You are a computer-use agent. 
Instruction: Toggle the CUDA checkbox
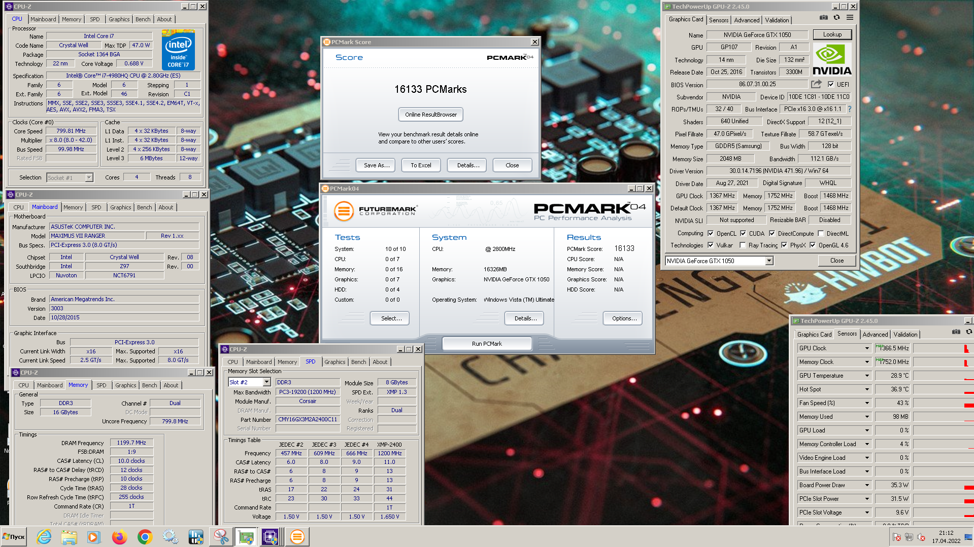point(743,234)
